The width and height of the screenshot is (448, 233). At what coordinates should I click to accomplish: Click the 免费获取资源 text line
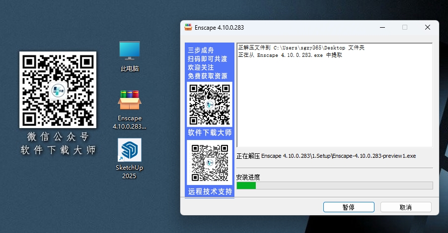(x=208, y=76)
